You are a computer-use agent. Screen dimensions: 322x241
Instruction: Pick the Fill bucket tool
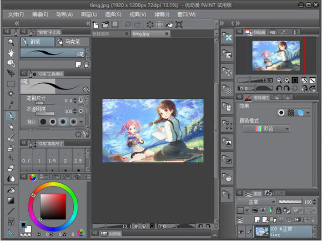coord(11,190)
